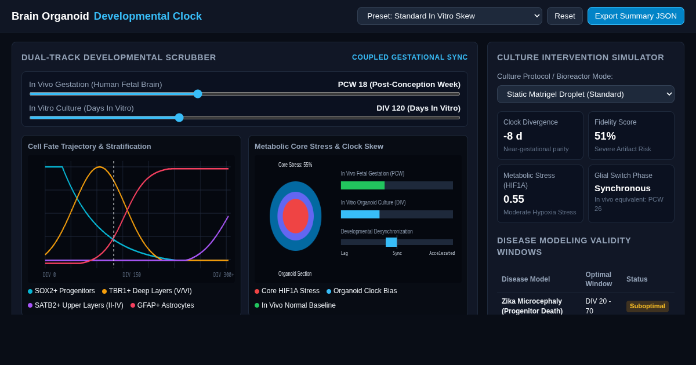Click Export Summary JSON button
Viewport: 696px width, 365px height.
point(636,16)
